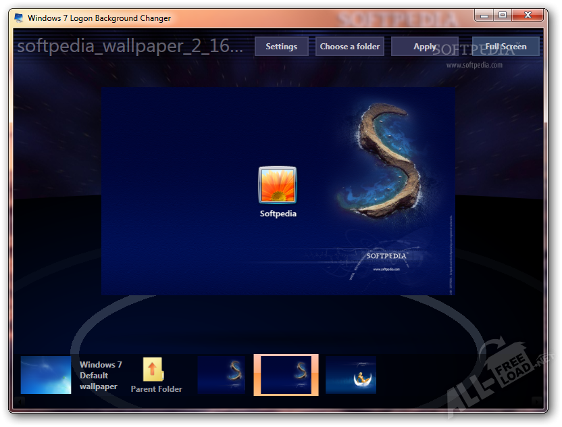Click the Softpedia username under the avatar
Screen dimensions: 562x427
[x=278, y=214]
